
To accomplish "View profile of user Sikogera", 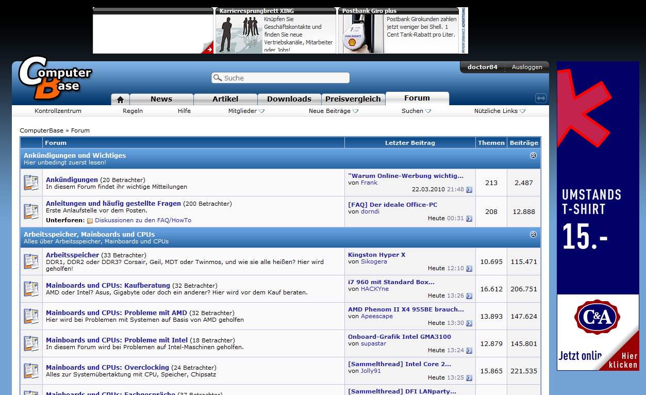I will [374, 261].
